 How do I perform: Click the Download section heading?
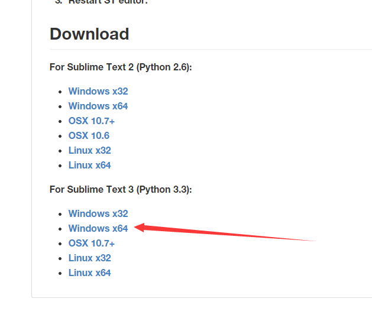(89, 34)
